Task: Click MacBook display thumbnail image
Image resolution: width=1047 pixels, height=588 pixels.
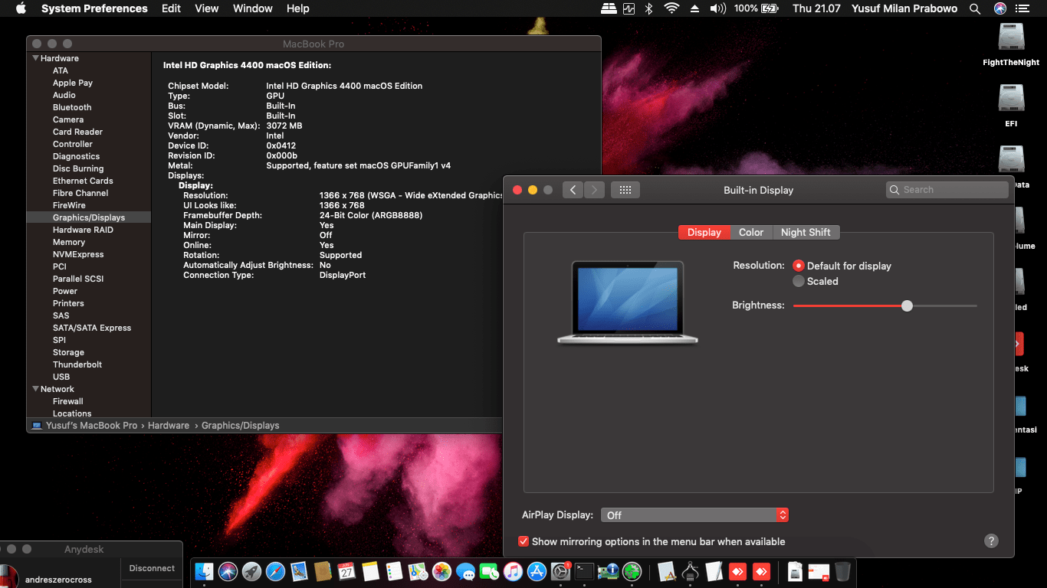Action: (x=628, y=302)
